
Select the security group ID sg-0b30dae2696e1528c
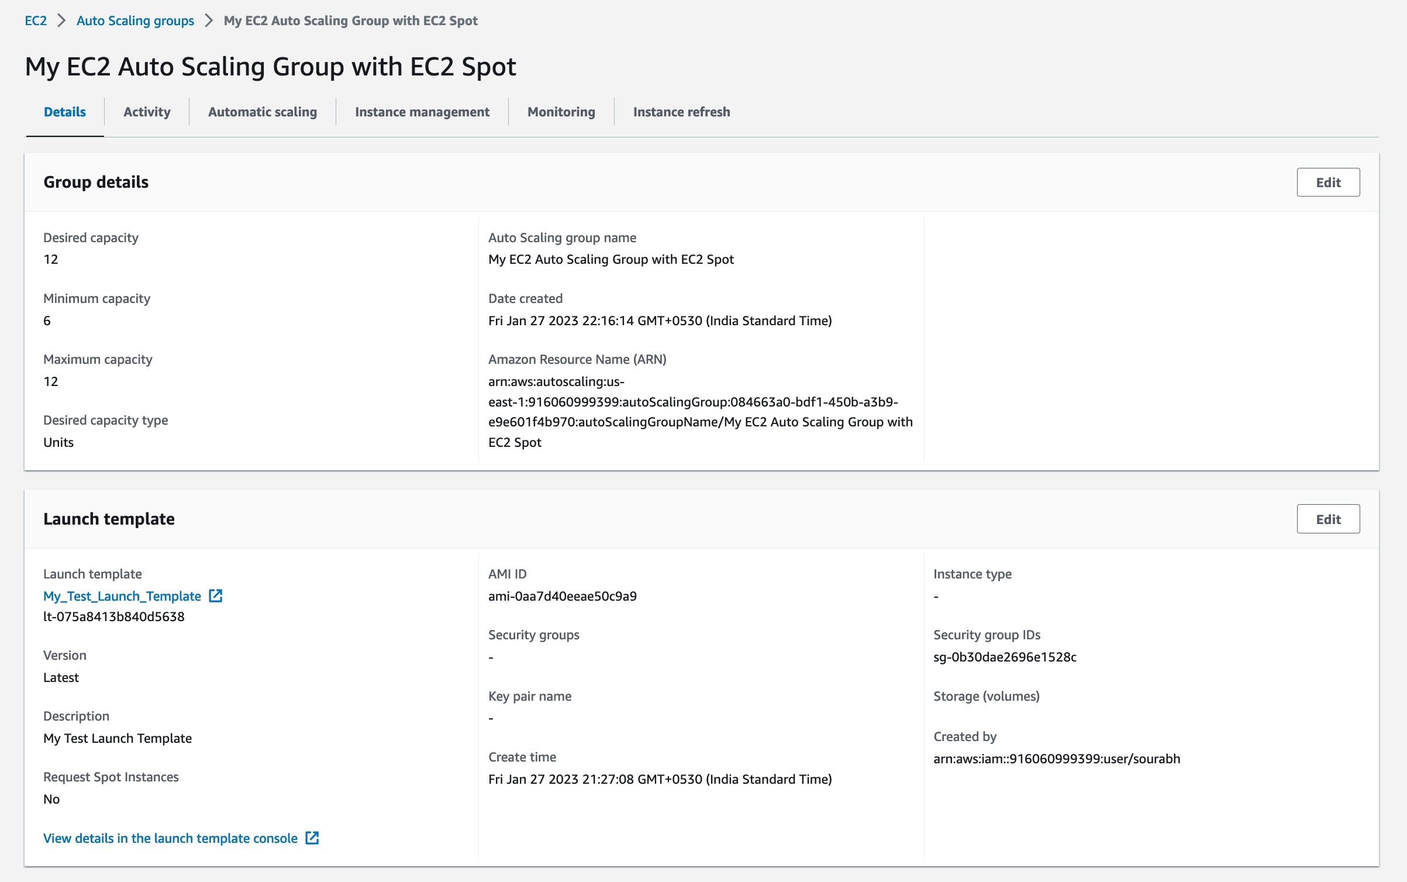(1005, 657)
